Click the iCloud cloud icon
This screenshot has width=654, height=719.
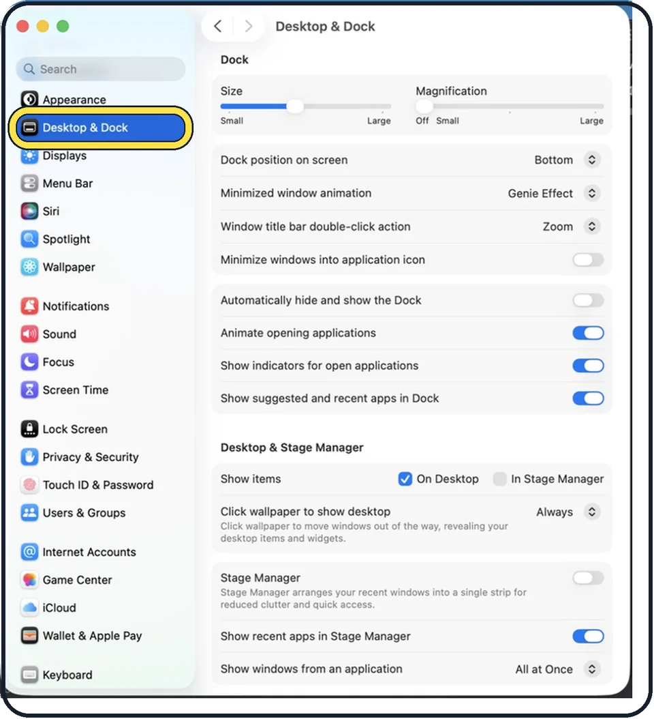coord(30,608)
